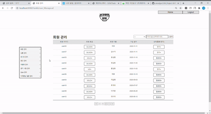Open status dropdown 정지 for user01

[x=159, y=69]
